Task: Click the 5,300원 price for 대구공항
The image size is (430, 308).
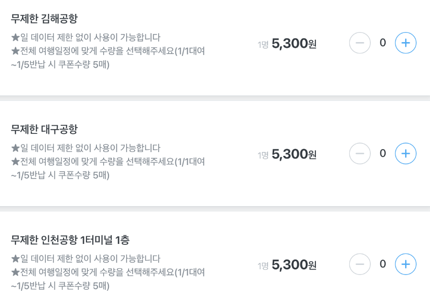Action: coord(293,154)
